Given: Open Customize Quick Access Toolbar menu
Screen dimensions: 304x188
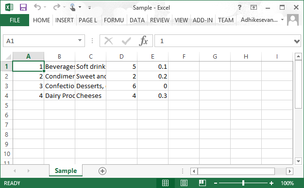Looking at the screenshot, I should tap(89, 8).
